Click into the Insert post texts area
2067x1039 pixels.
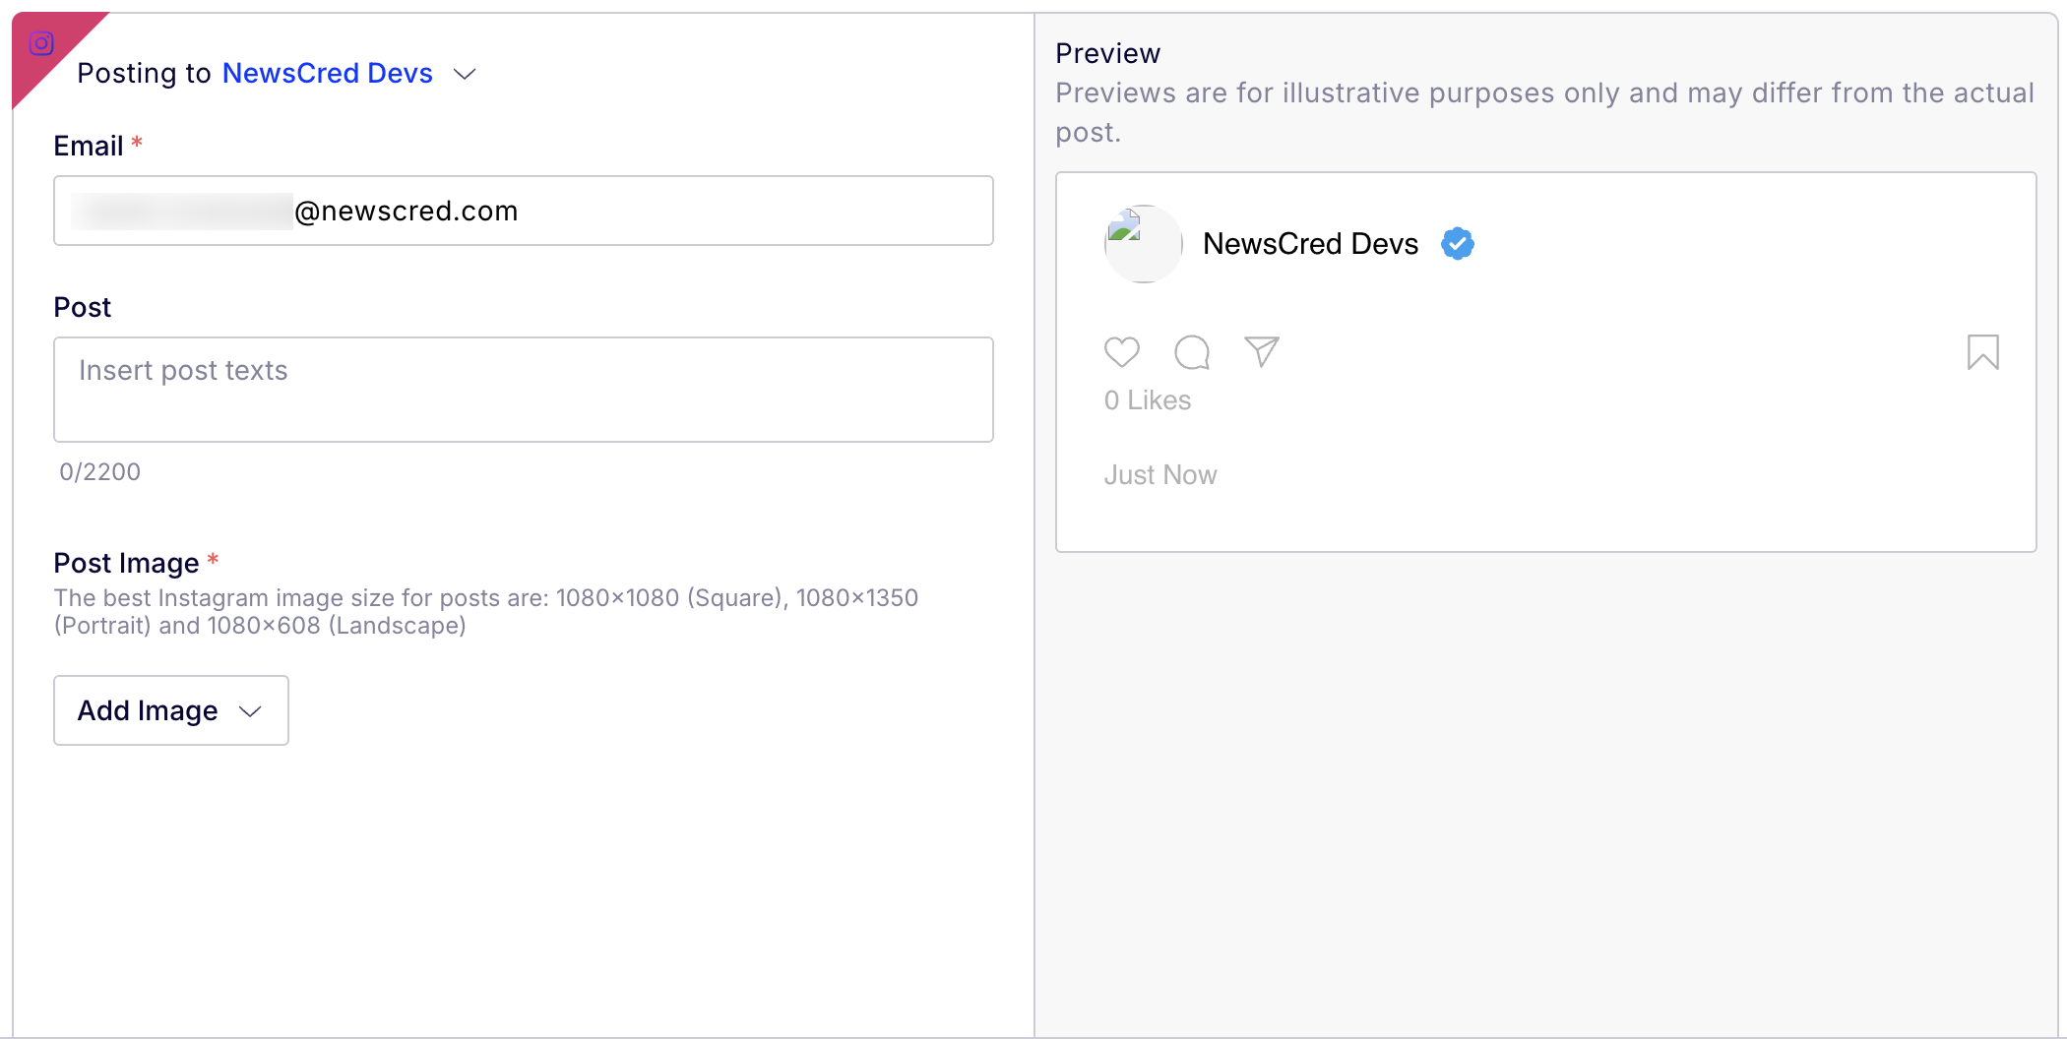[x=524, y=390]
